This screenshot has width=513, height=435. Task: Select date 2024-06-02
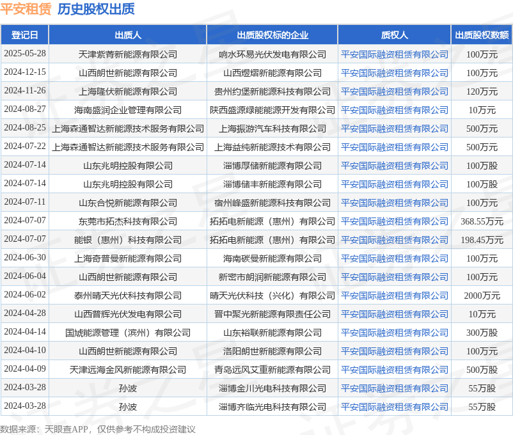[25, 294]
